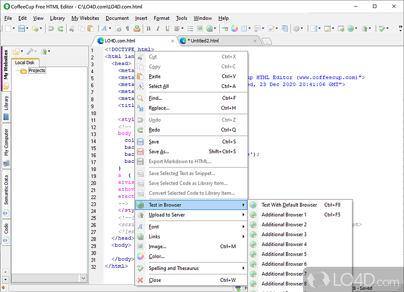Open dropdown arrow next to Font icon
404x292 pixels.
click(x=110, y=28)
